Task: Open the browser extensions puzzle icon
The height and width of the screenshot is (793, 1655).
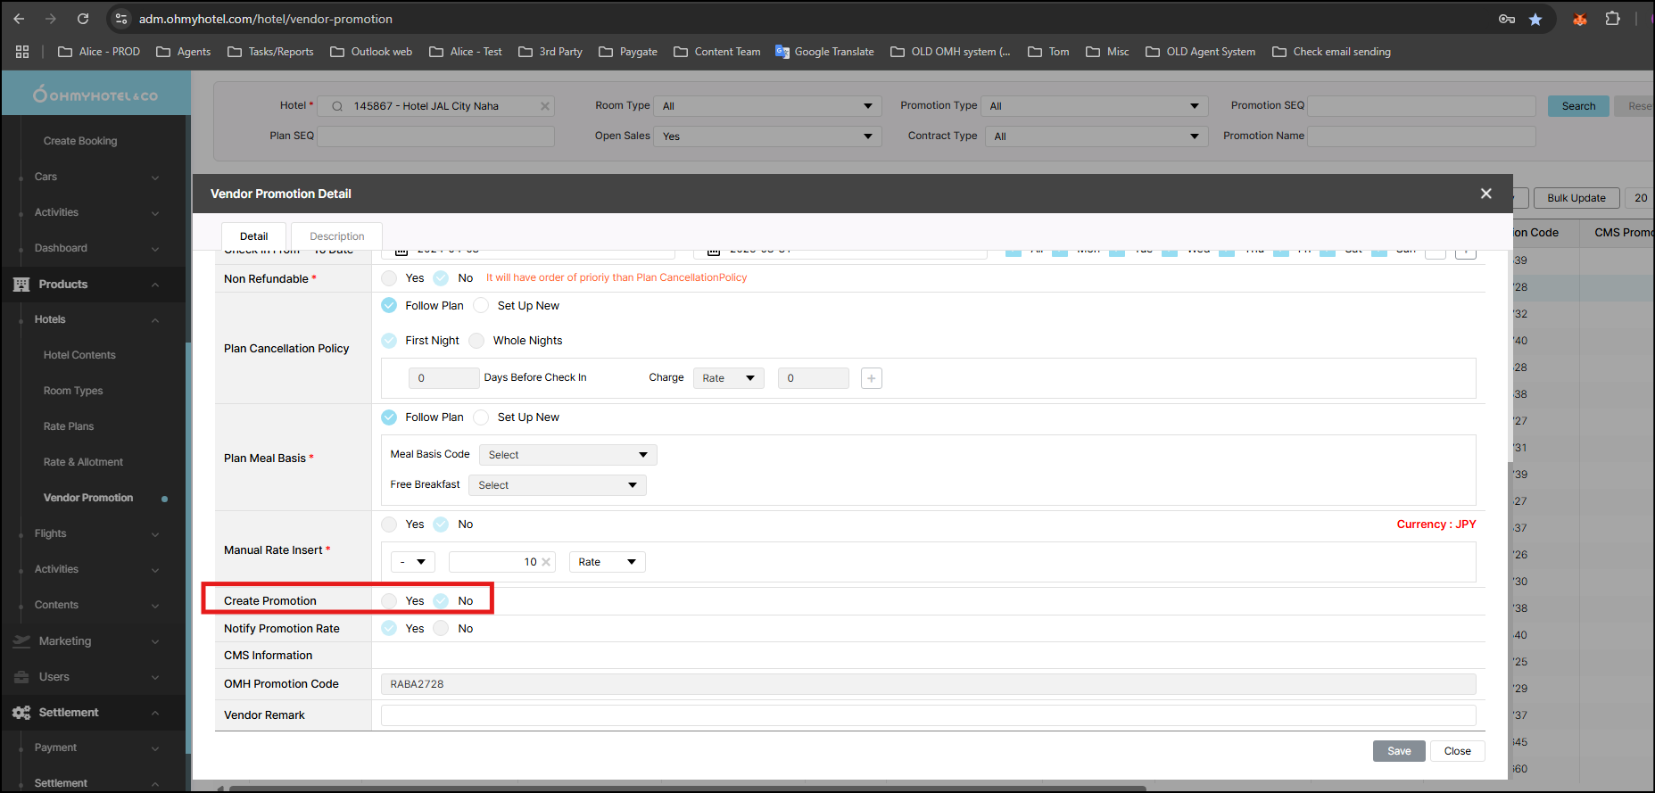Action: click(1612, 19)
